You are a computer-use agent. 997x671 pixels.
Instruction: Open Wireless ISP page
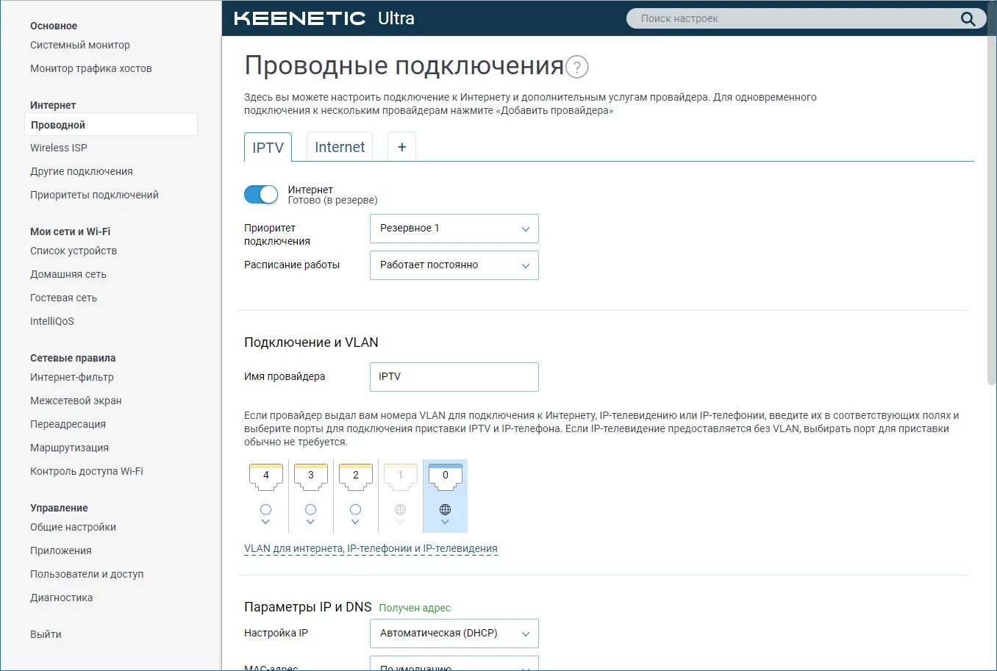click(59, 148)
